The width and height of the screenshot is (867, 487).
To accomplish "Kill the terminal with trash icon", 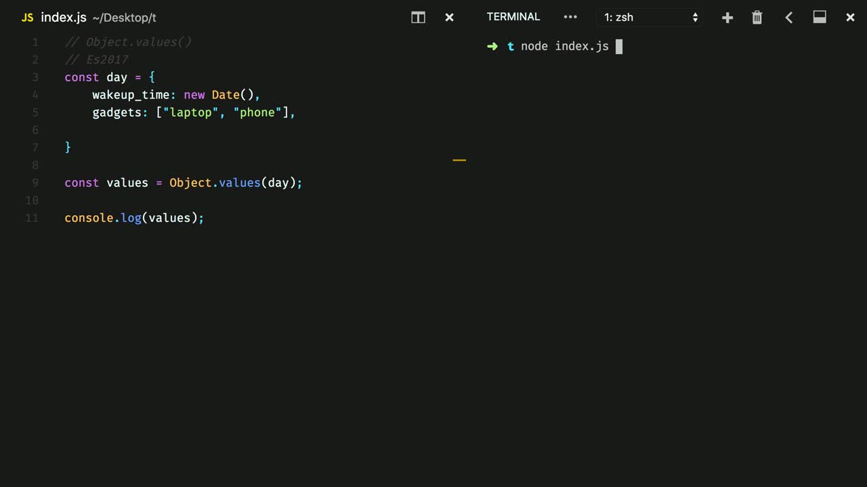I will (757, 18).
